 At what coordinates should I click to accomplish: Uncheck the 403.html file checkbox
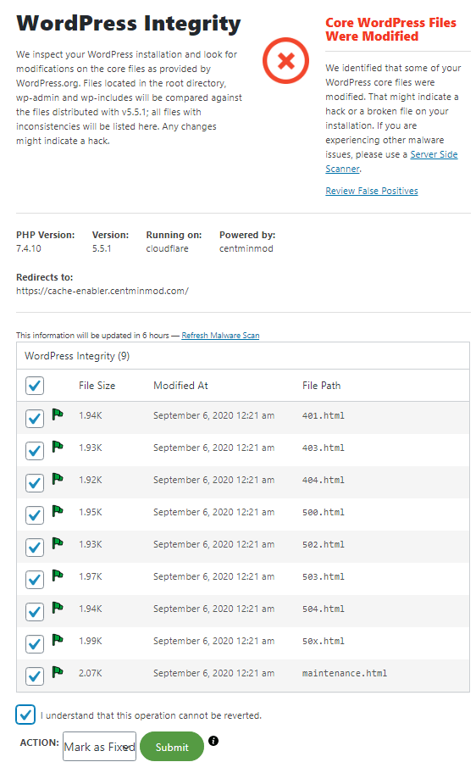pyautogui.click(x=35, y=450)
